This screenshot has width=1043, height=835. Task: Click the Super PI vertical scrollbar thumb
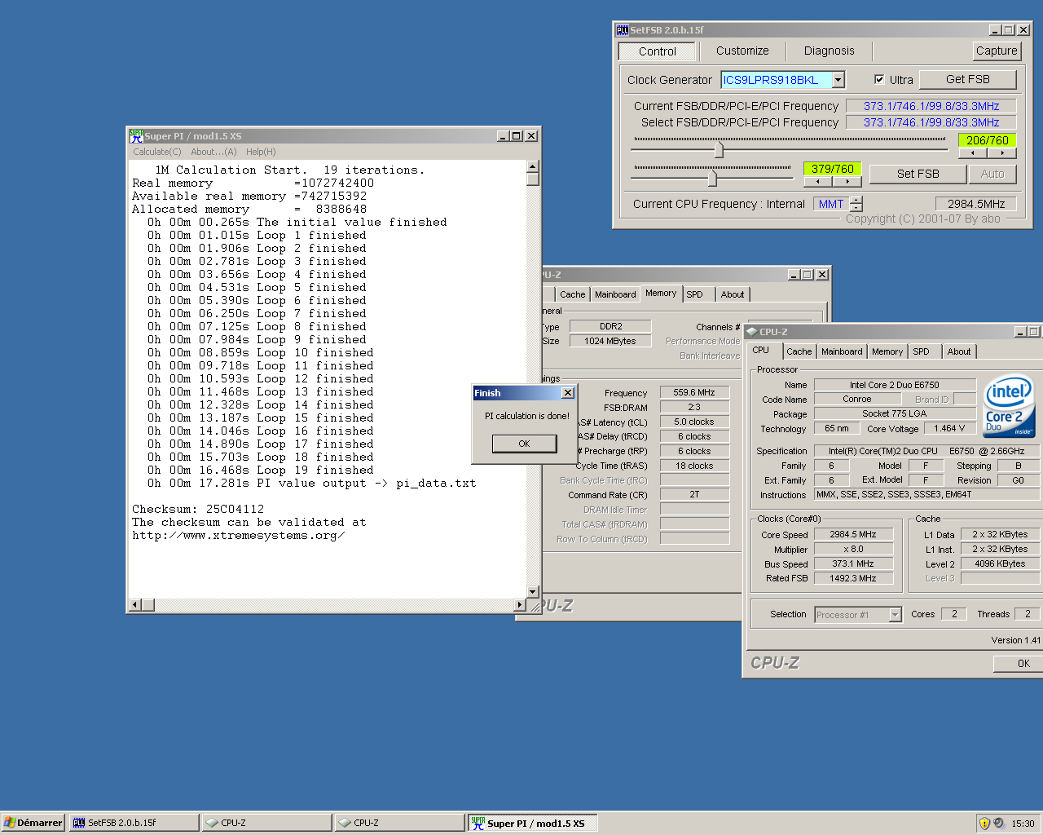coord(533,179)
